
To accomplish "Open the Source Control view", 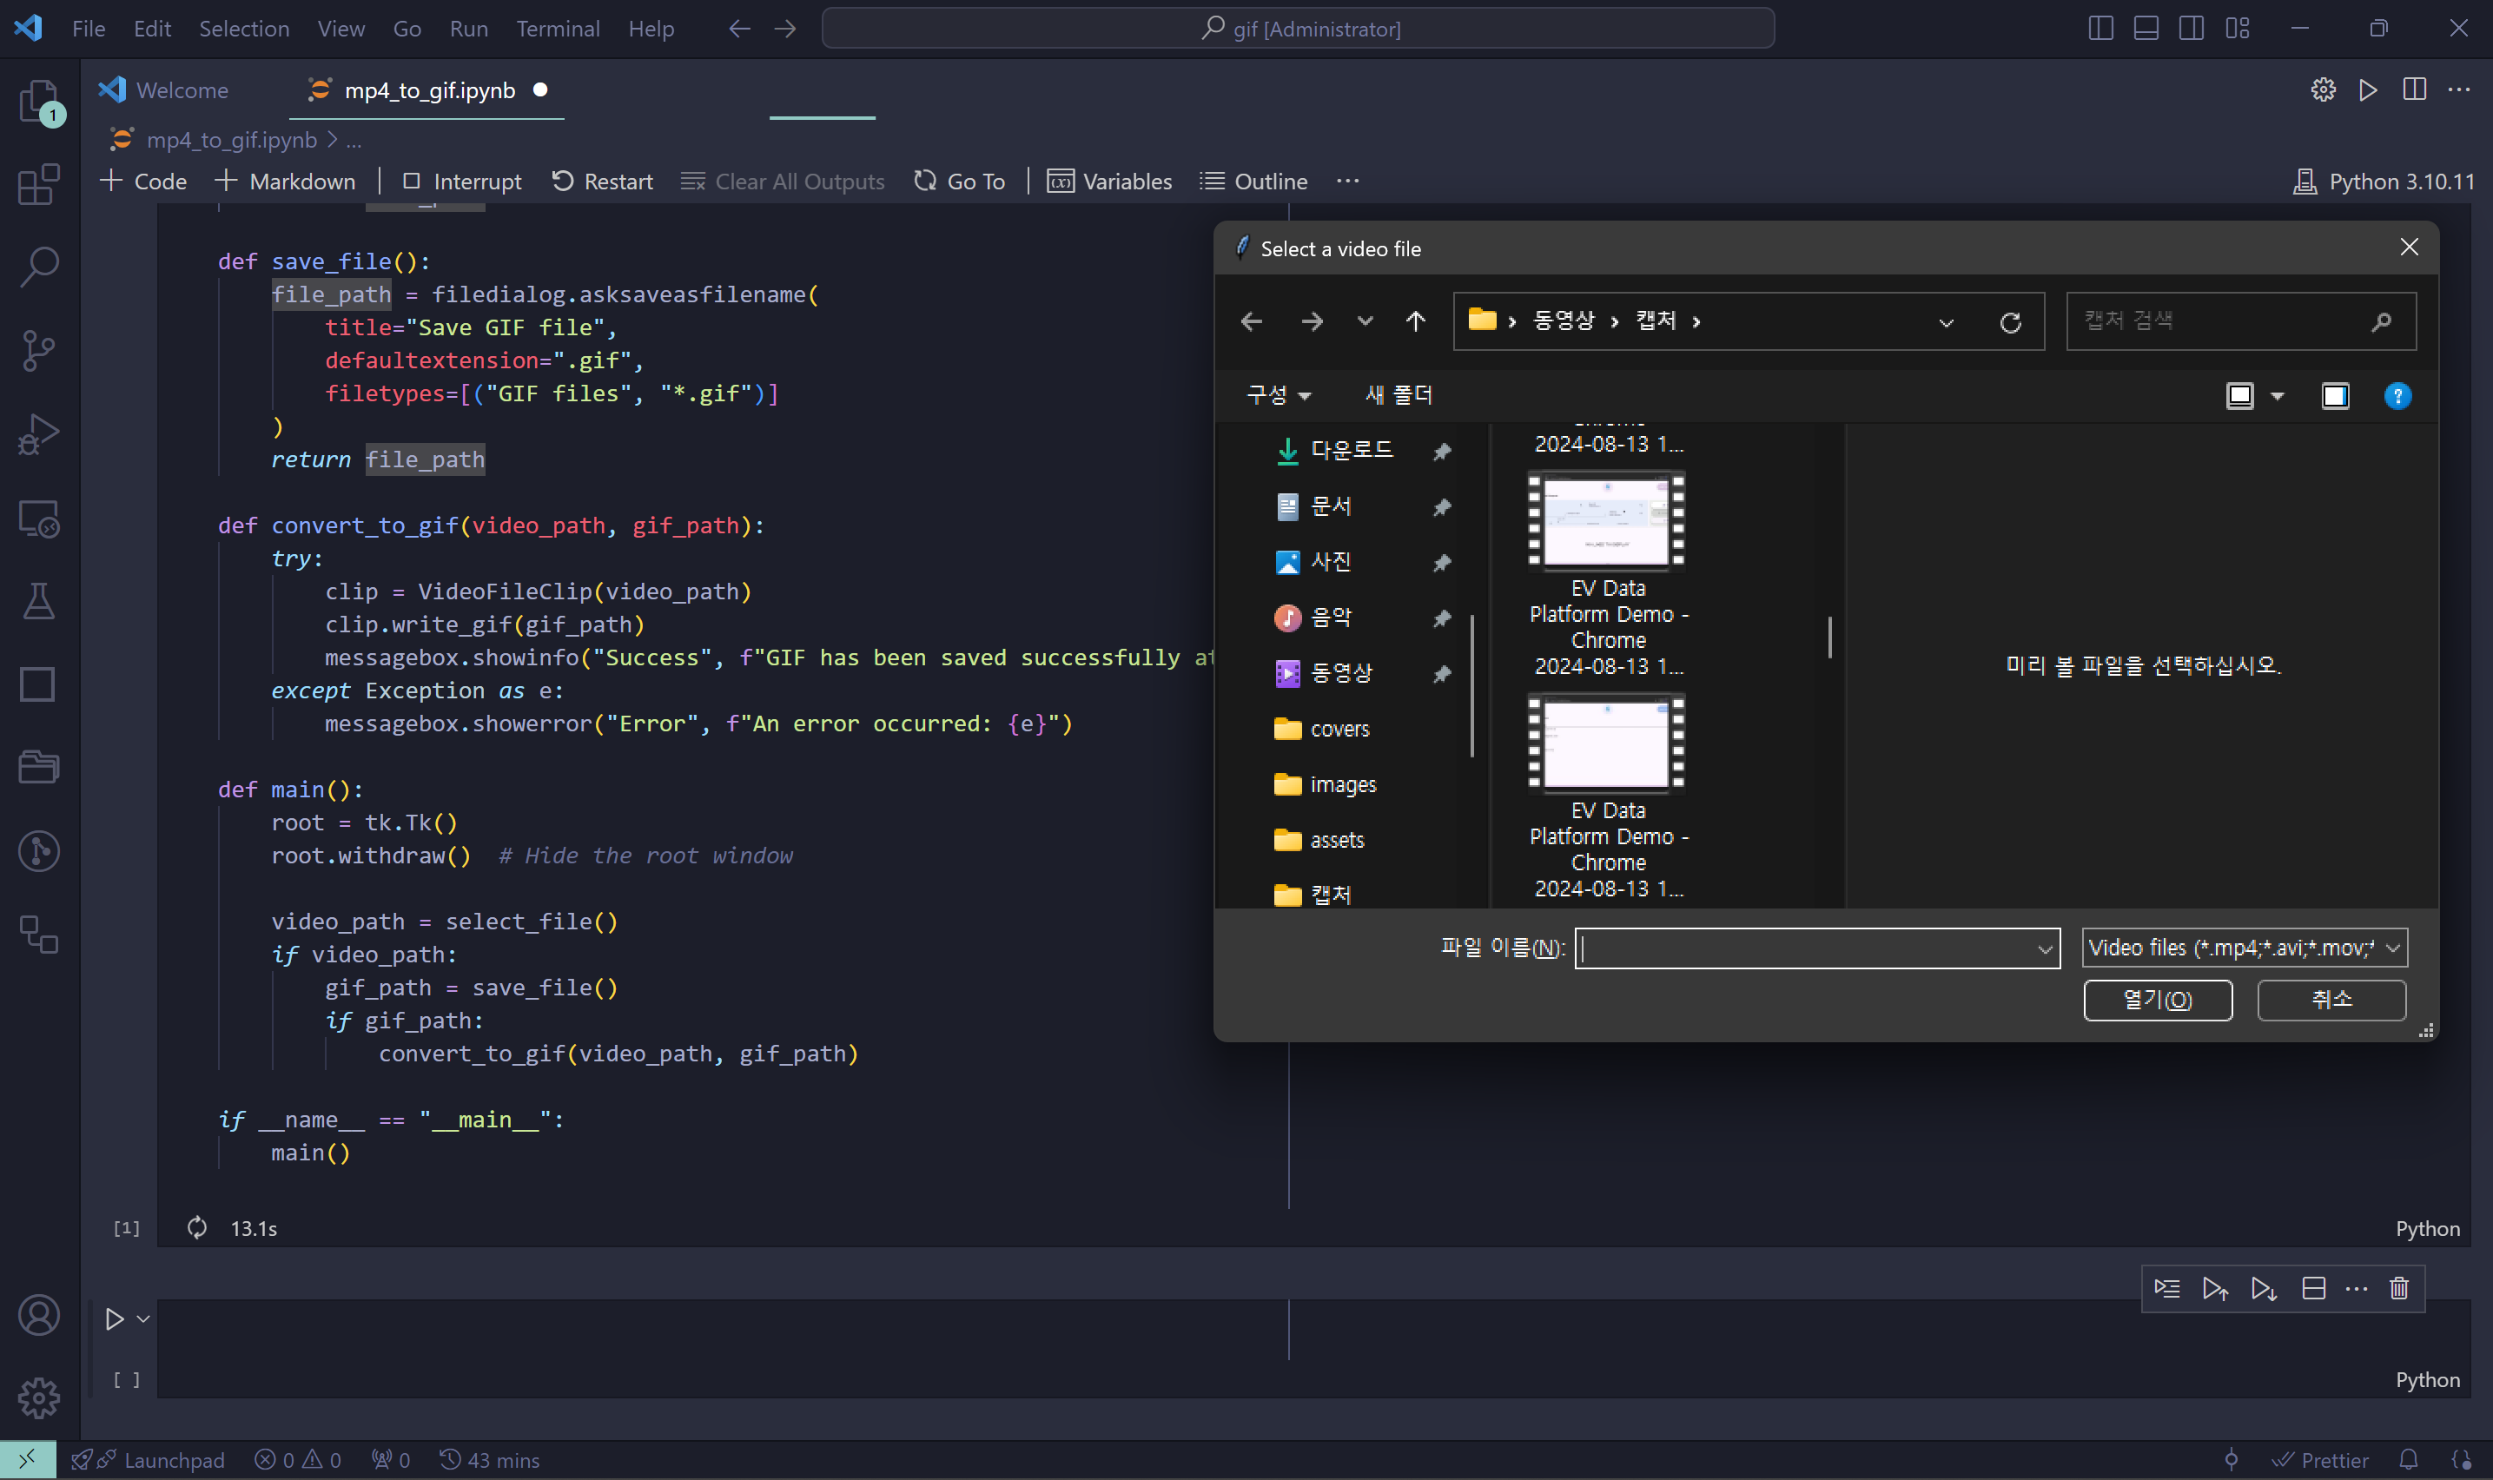I will coord(39,350).
